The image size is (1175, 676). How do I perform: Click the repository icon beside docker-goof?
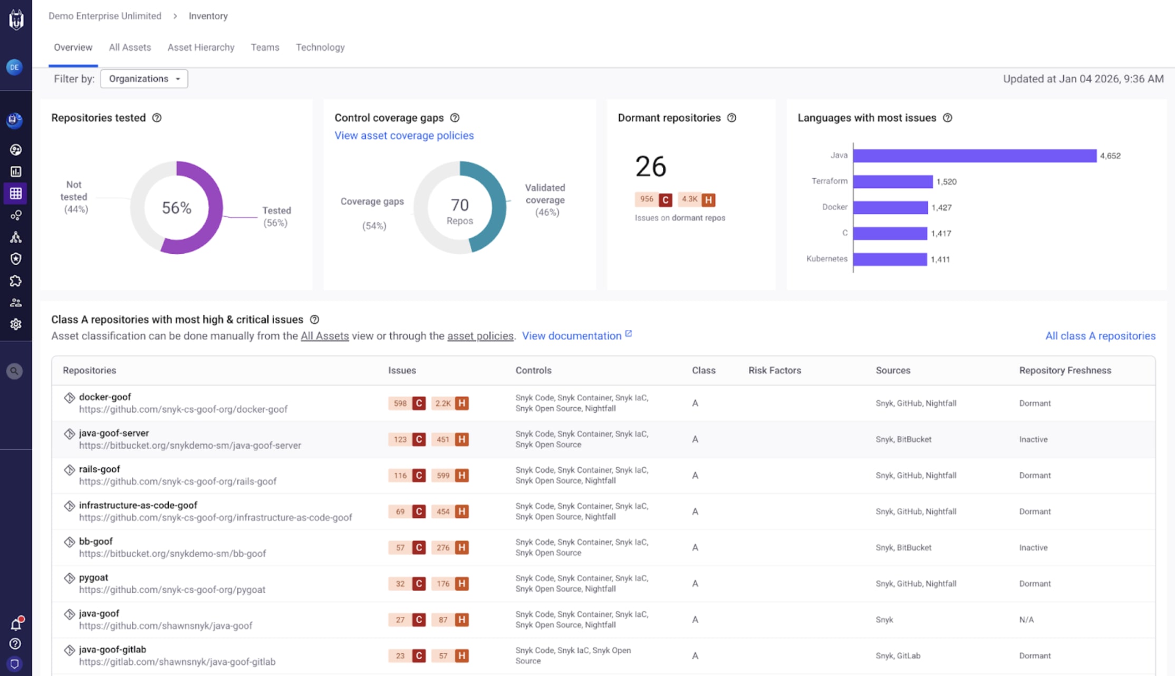coord(69,398)
